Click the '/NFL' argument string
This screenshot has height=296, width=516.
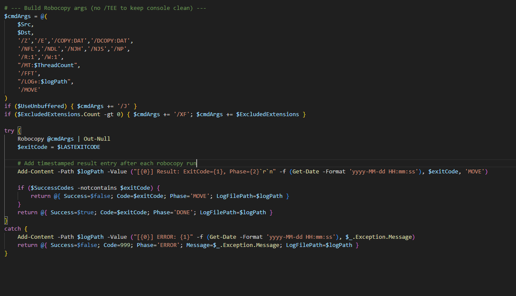pos(27,49)
